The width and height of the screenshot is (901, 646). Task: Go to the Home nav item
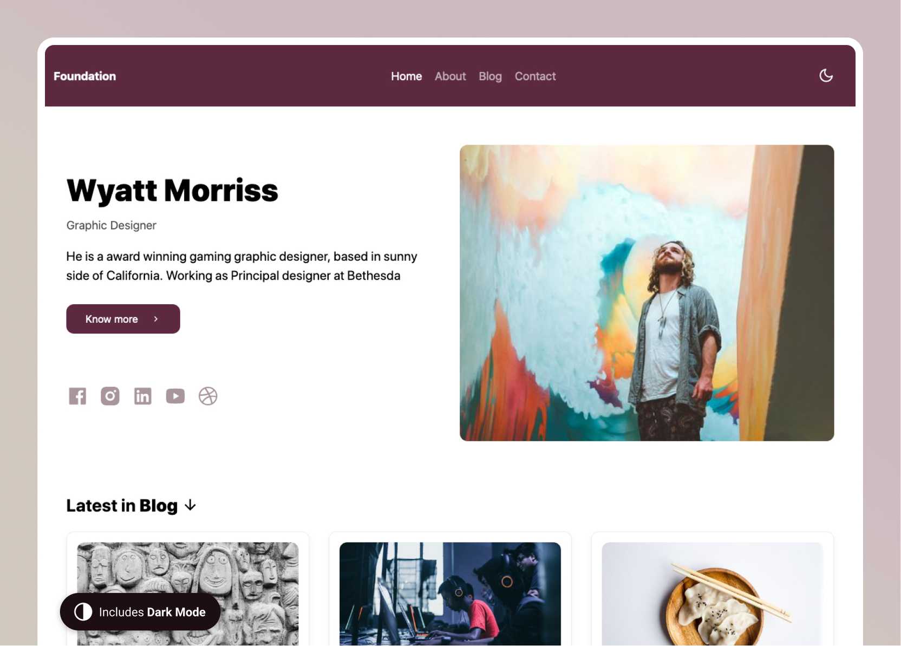pyautogui.click(x=406, y=76)
